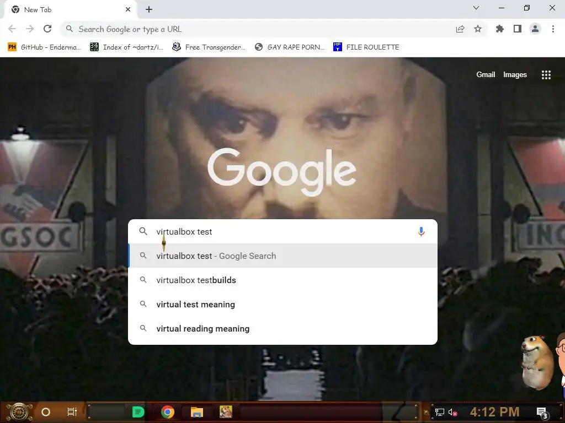565x423 pixels.
Task: Open the green chat app on the taskbar
Action: (x=138, y=412)
